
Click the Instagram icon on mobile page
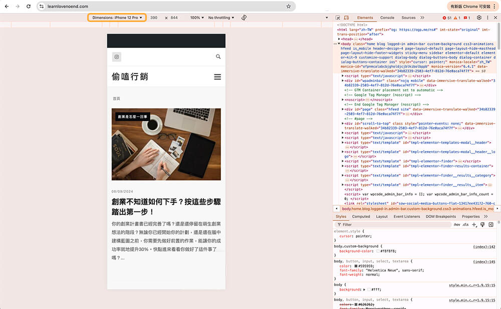117,57
